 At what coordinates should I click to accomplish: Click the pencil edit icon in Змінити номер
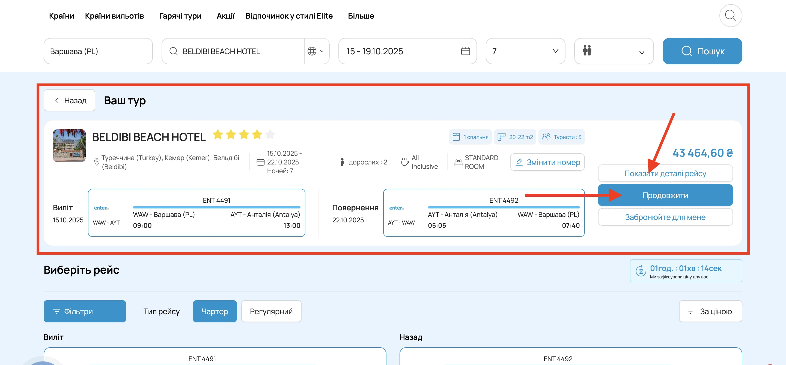point(519,162)
